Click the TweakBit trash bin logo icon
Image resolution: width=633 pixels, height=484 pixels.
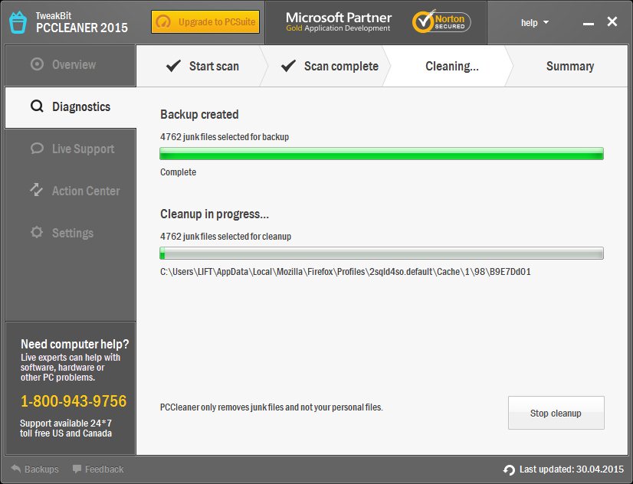point(18,22)
